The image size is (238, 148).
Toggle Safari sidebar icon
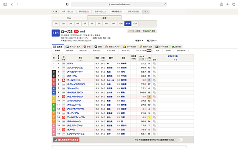5,4
